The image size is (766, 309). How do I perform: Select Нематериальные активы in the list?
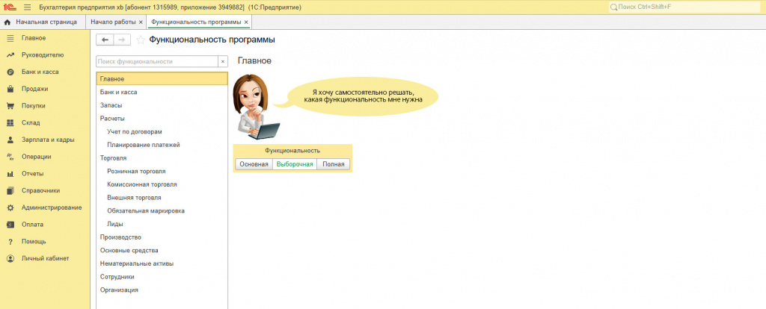162,263
